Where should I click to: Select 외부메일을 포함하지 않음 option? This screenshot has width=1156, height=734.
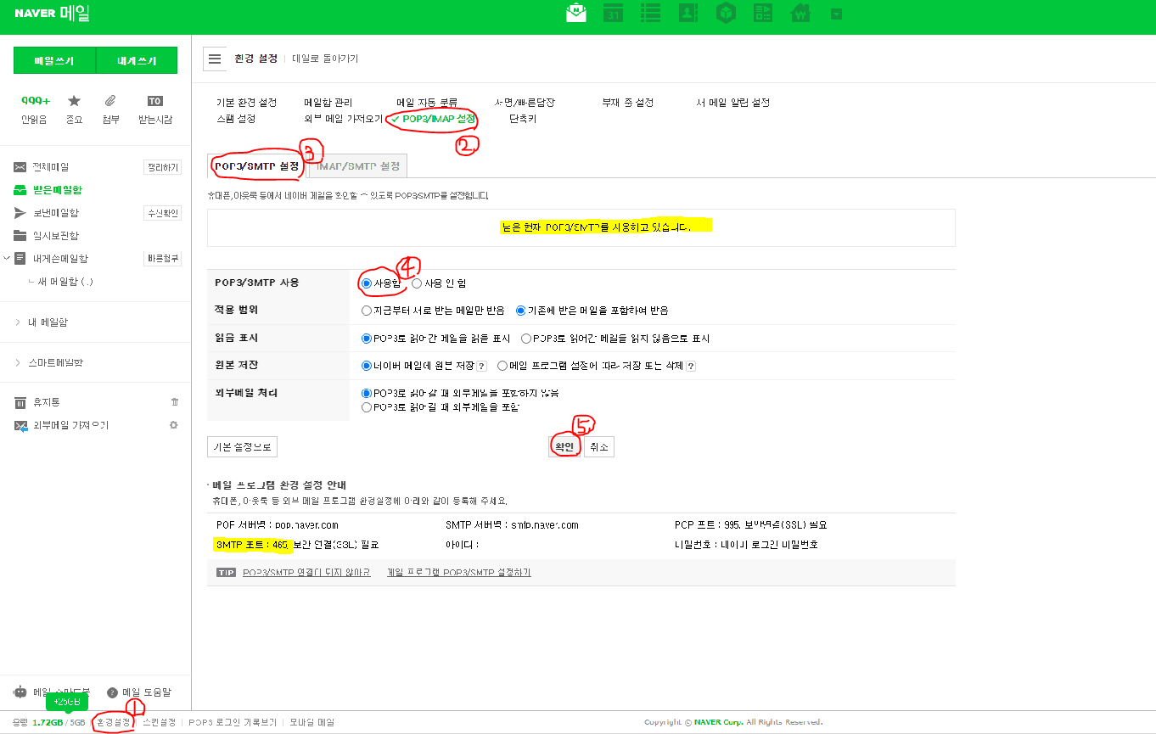tap(367, 394)
